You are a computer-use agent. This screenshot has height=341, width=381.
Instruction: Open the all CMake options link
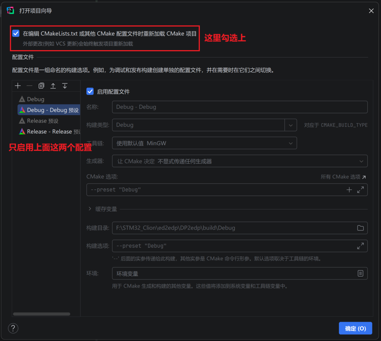(x=343, y=177)
